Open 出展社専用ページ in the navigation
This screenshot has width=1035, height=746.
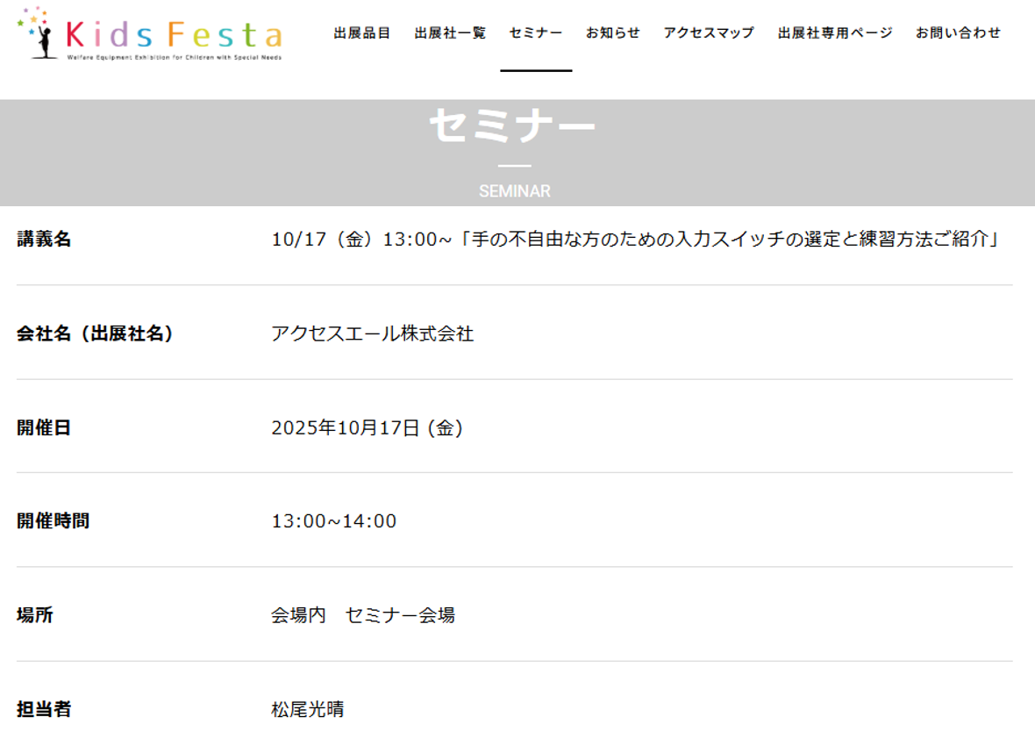coord(835,33)
